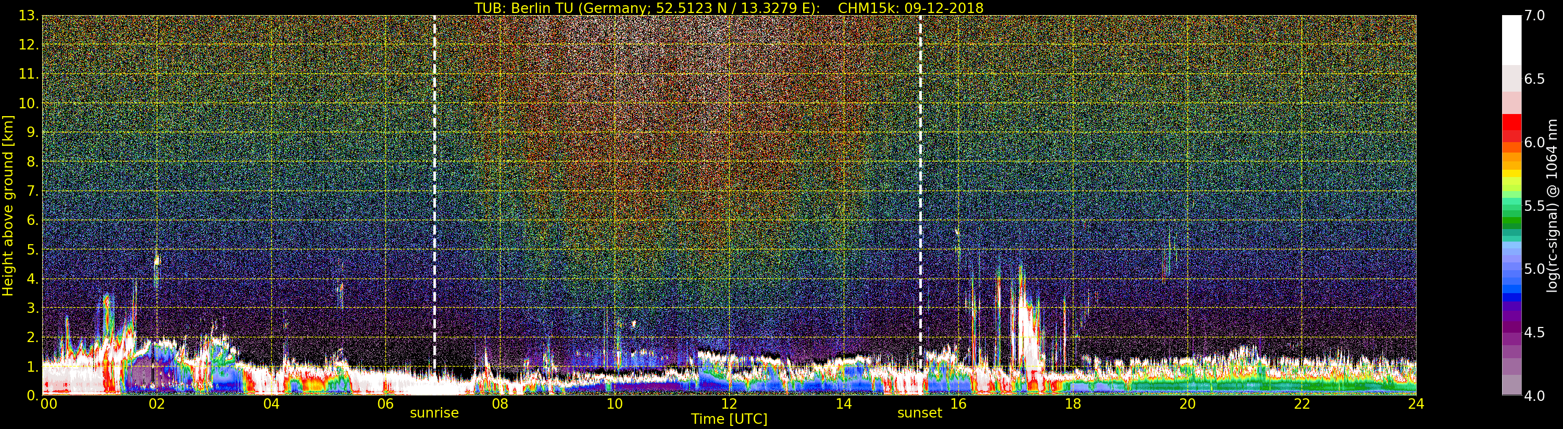Click the plot title "TUB: Berlin TU (Germany...)"

(x=729, y=8)
